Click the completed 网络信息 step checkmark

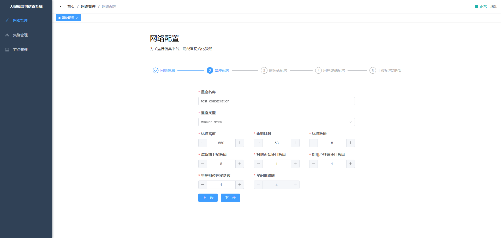point(156,71)
